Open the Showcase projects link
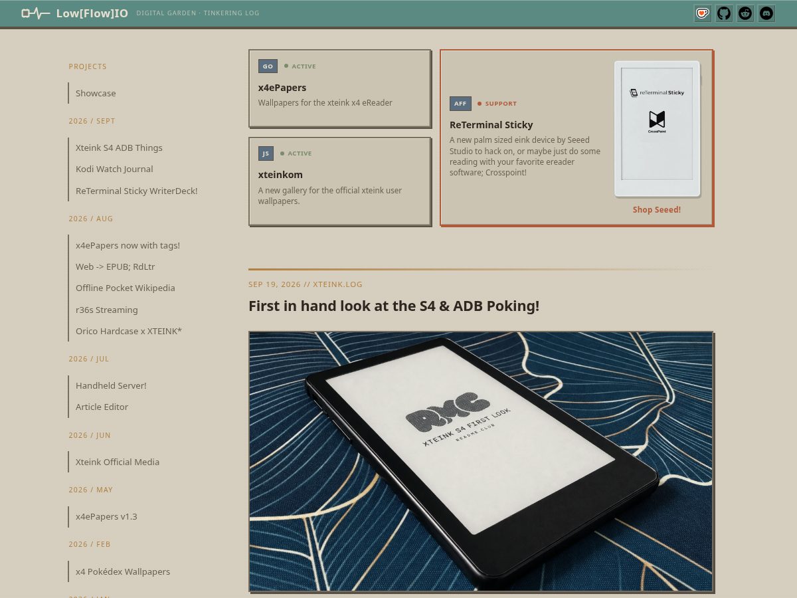The width and height of the screenshot is (797, 598). tap(96, 93)
